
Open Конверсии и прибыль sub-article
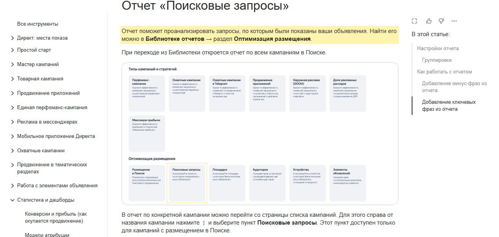[x=56, y=218]
